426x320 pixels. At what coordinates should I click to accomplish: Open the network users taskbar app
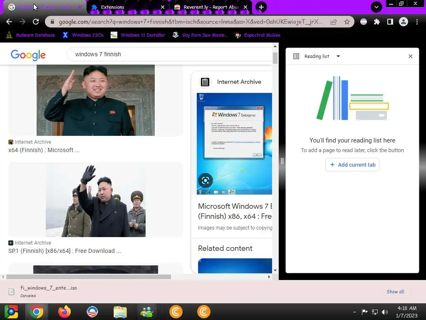147,312
